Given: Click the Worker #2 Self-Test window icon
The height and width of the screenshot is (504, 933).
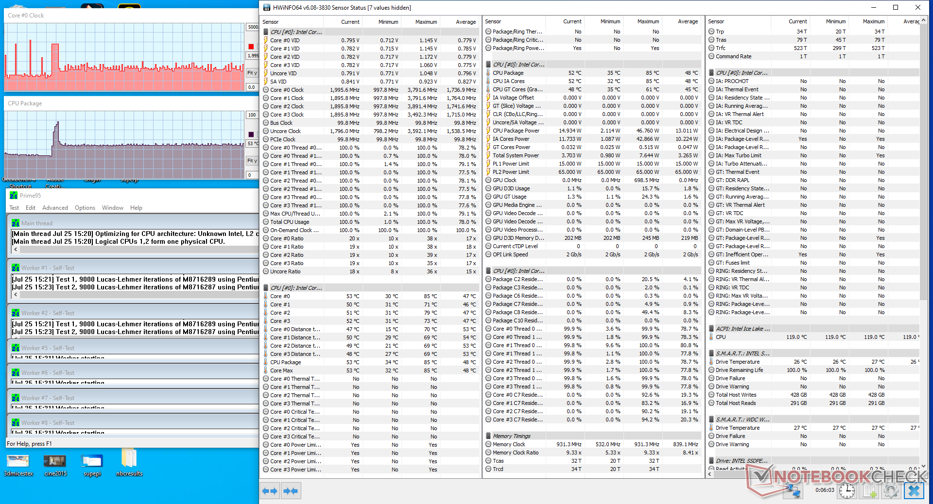Looking at the screenshot, I should pos(16,313).
